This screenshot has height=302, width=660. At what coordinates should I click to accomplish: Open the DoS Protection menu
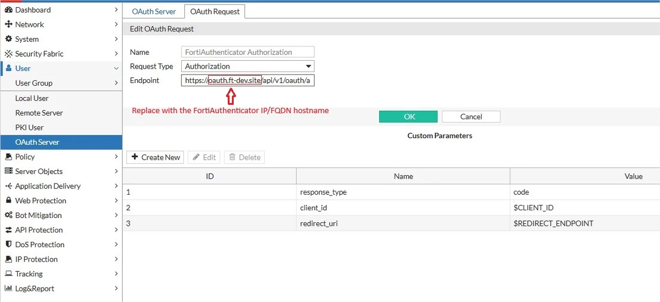pos(61,244)
